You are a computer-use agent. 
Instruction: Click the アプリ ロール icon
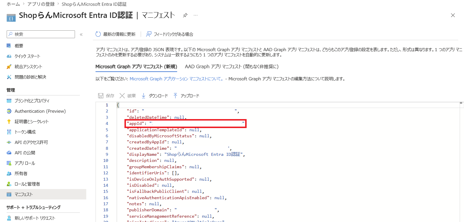point(9,163)
